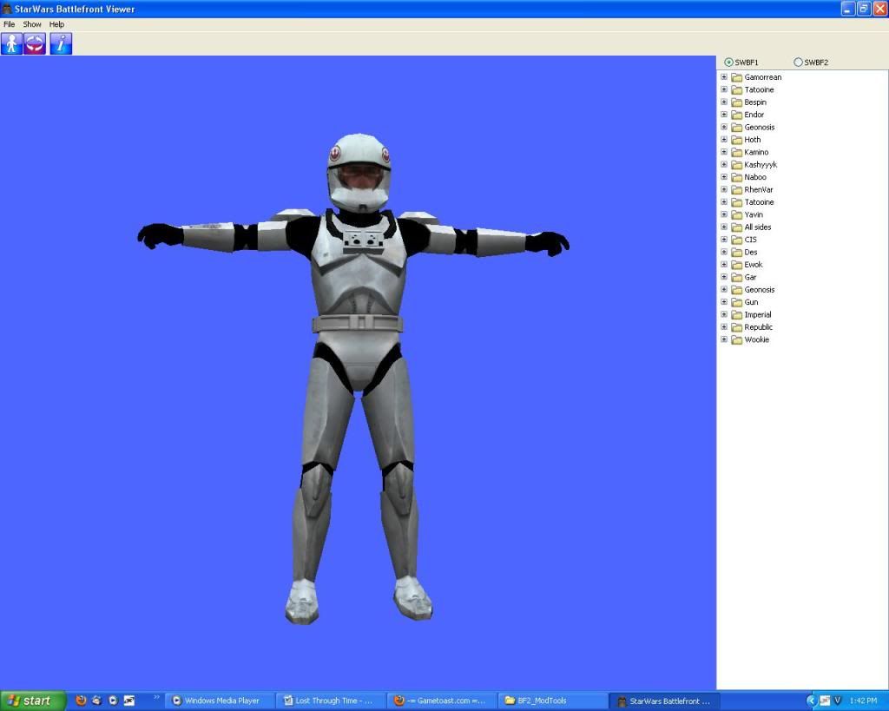This screenshot has height=711, width=889.
Task: Show hidden tray icons arrow
Action: (x=811, y=701)
